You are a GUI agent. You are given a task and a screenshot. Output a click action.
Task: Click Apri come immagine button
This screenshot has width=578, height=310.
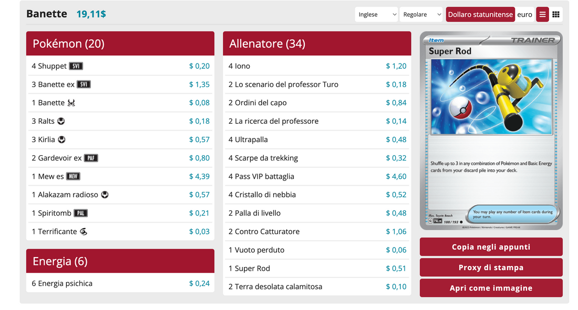click(x=491, y=288)
